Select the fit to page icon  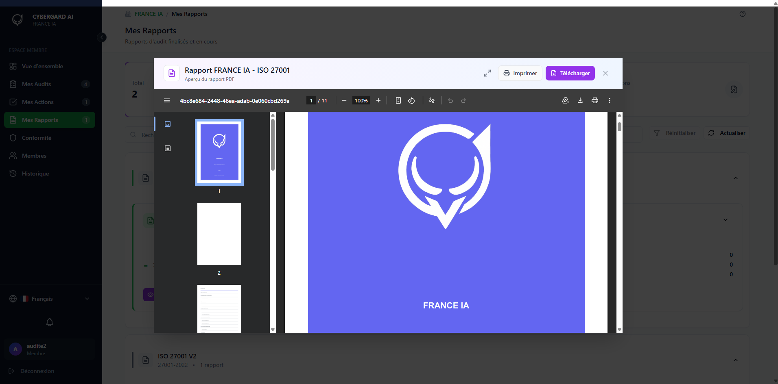tap(398, 100)
